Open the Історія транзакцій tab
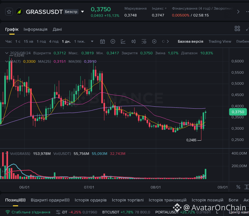Image resolution: width=249 pixels, height=216 pixels. click(x=168, y=200)
